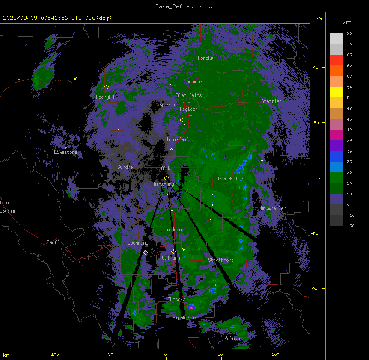369x360 pixels.
Task: Pick the magenta swatch in dBZ legend
Action: point(336,135)
